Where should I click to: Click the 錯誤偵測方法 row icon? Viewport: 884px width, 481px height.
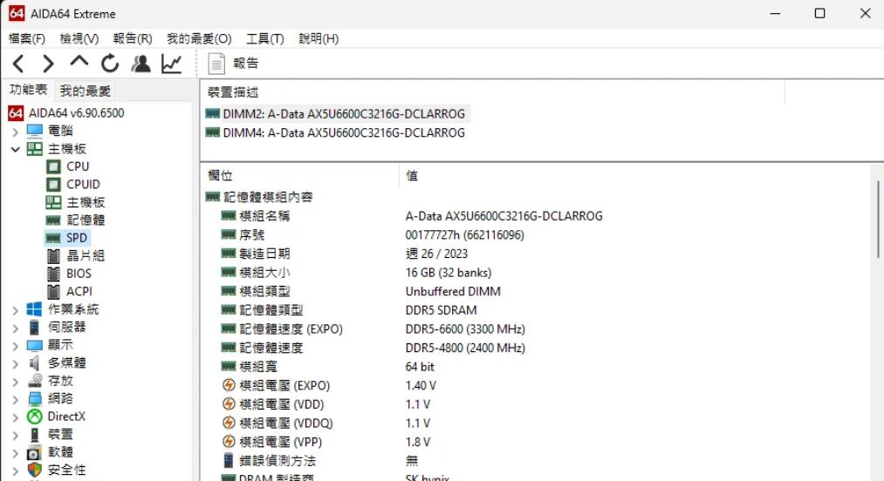(x=229, y=461)
